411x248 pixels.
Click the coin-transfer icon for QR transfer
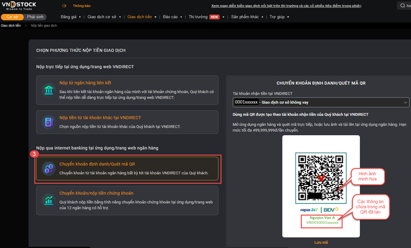(x=49, y=168)
